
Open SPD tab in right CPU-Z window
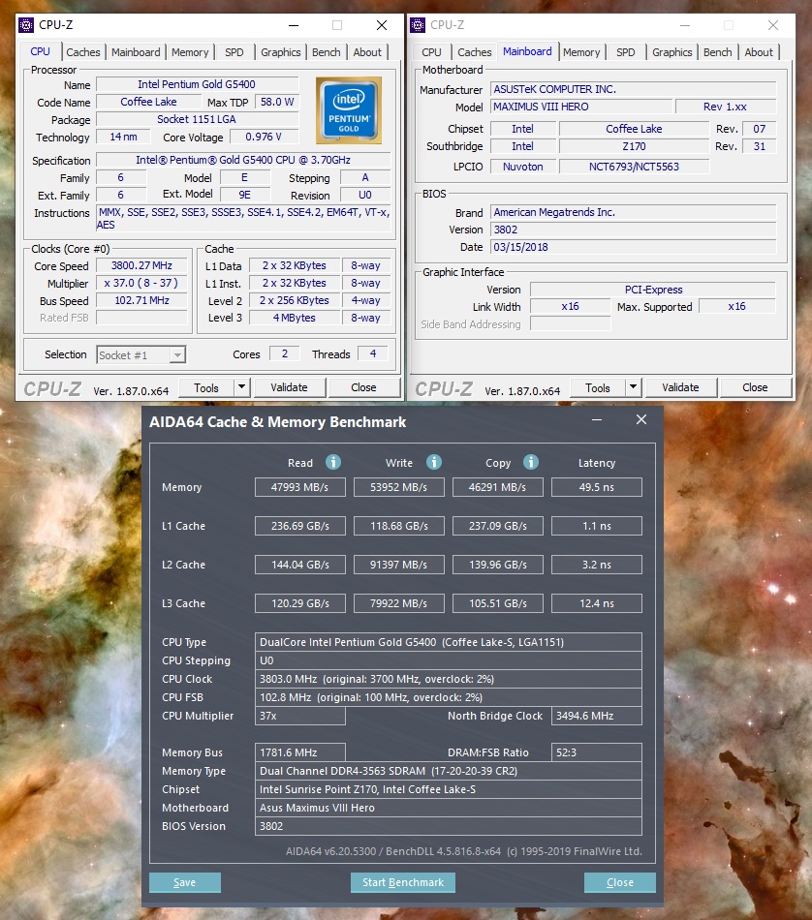click(x=625, y=52)
